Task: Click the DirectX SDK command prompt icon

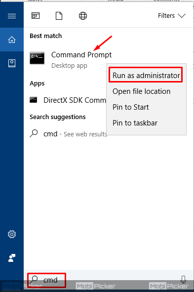Action: pos(34,100)
